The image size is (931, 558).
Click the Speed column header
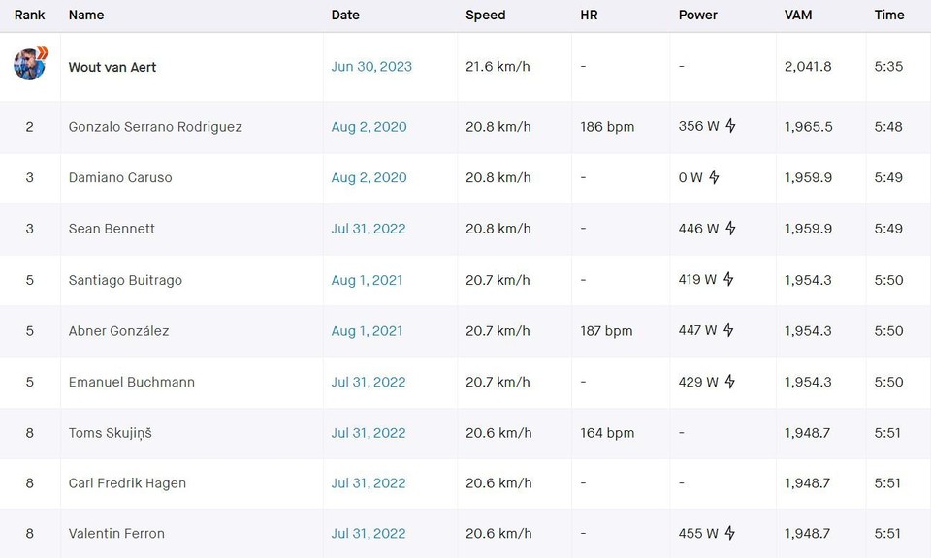tap(486, 15)
